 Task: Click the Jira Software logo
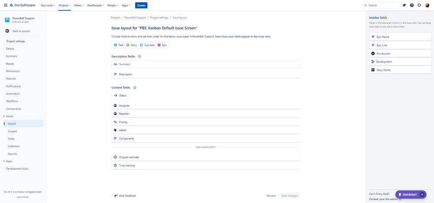tap(23, 5)
